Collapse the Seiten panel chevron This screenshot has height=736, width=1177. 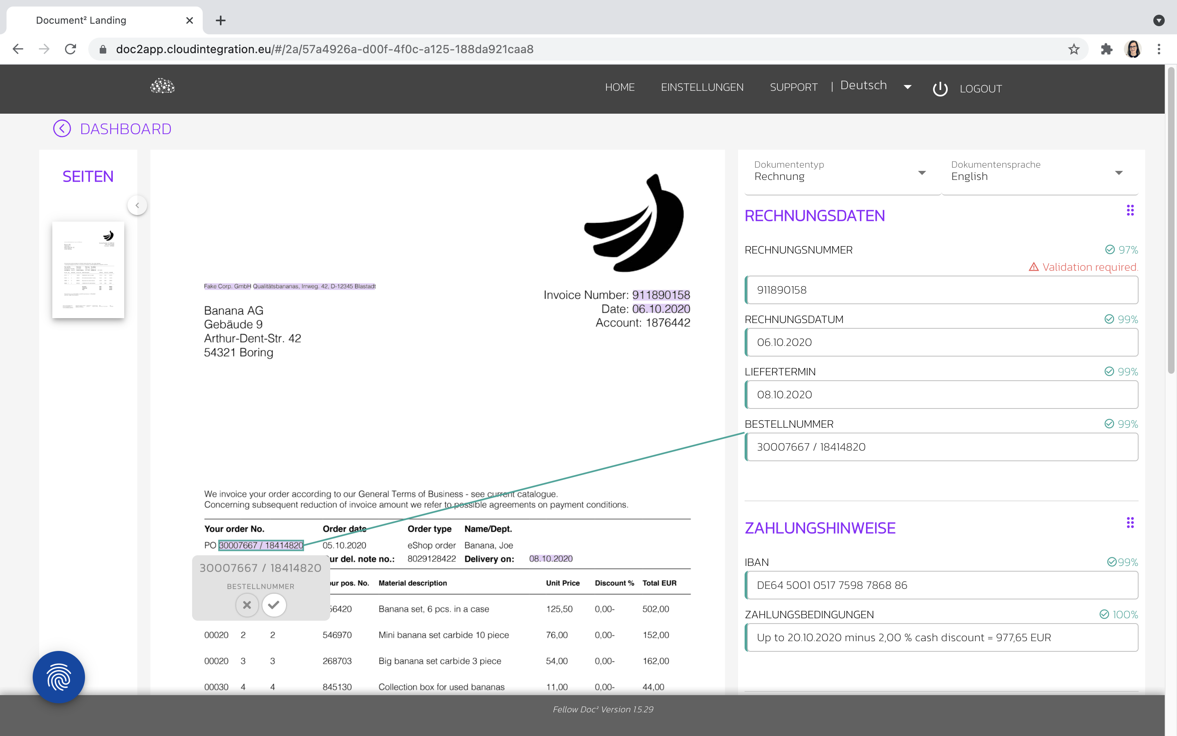(x=137, y=205)
